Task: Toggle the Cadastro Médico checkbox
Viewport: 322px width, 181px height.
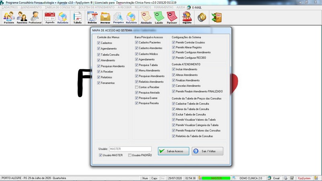Action: tap(136, 54)
